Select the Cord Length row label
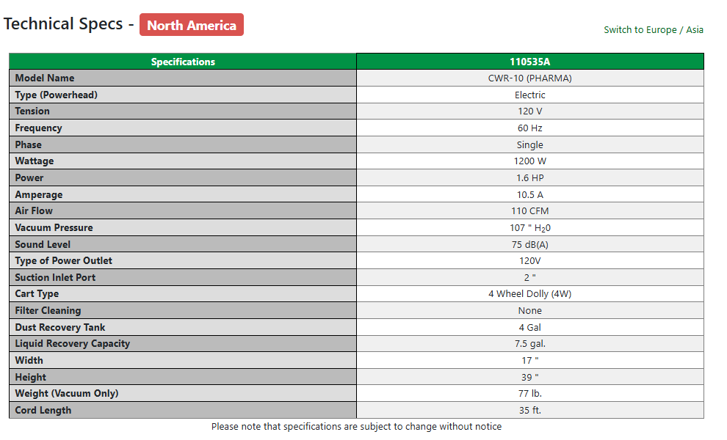Image resolution: width=727 pixels, height=440 pixels. 43,411
